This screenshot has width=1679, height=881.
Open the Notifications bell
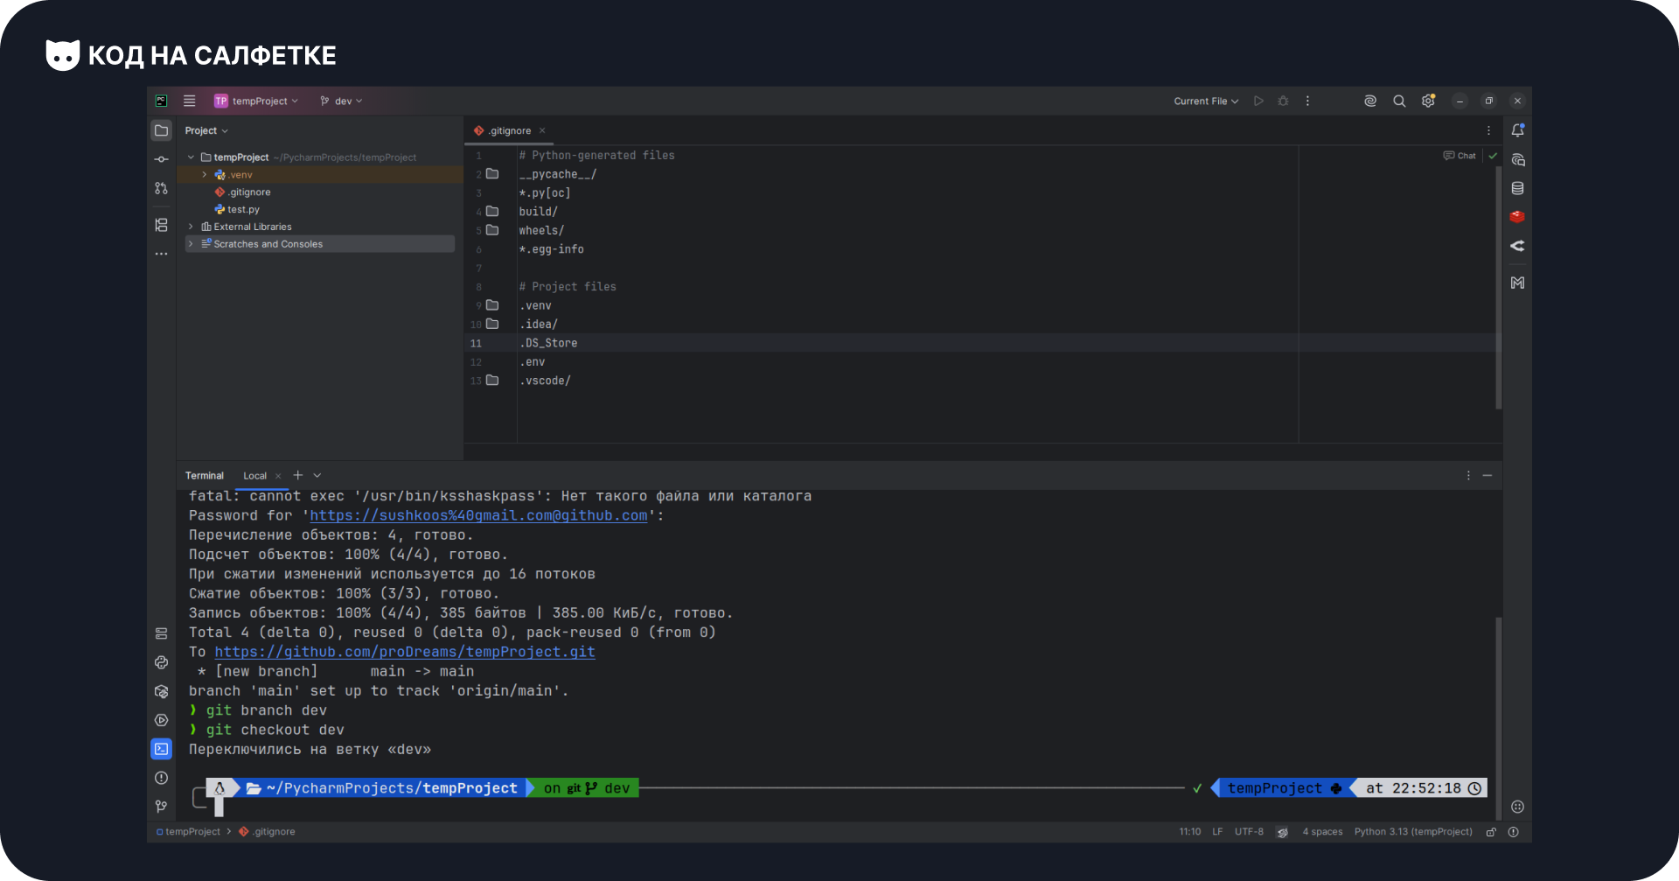pyautogui.click(x=1517, y=130)
